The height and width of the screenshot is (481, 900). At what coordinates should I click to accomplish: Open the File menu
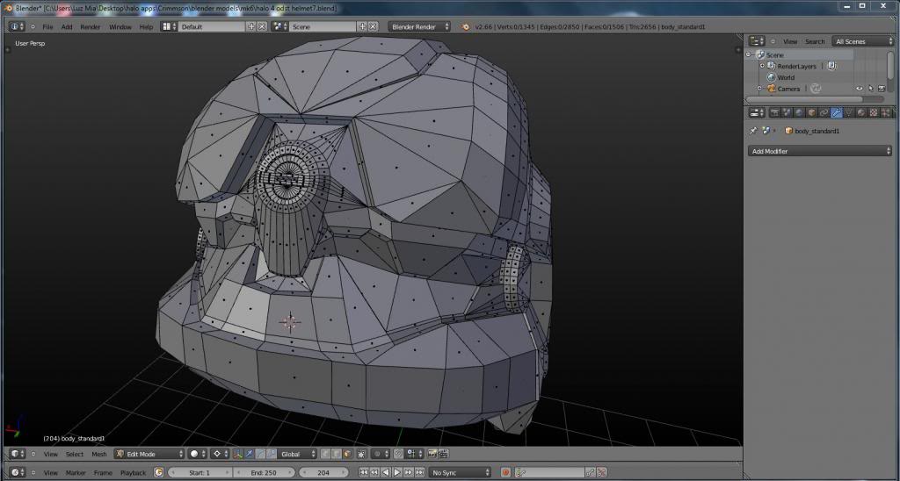point(47,27)
